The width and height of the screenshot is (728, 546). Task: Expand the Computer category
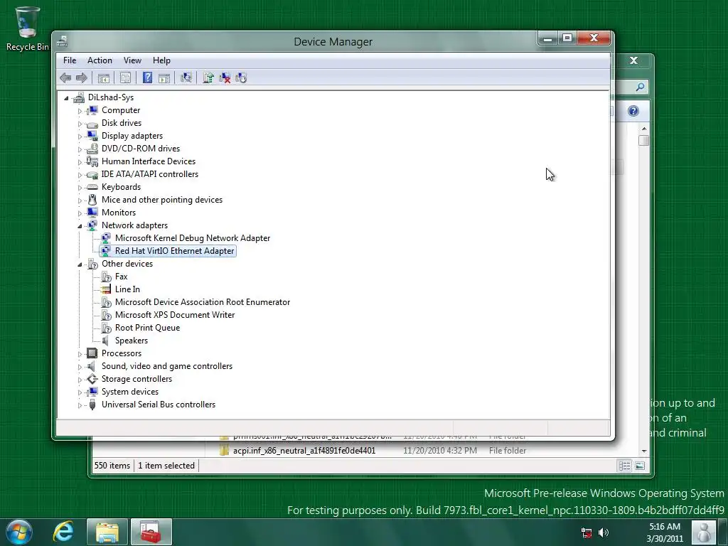pyautogui.click(x=80, y=111)
